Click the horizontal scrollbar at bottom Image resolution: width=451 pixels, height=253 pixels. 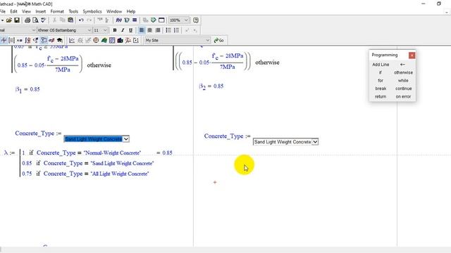(225, 250)
